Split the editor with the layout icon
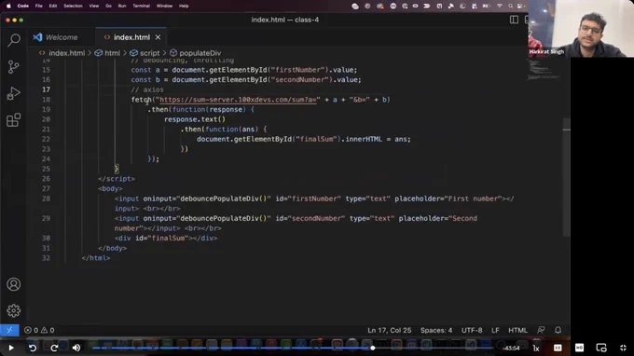This screenshot has width=634, height=356. point(514,20)
